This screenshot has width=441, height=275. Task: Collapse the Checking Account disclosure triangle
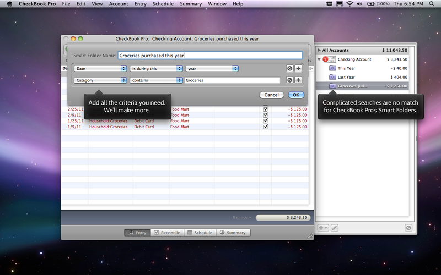click(x=319, y=59)
